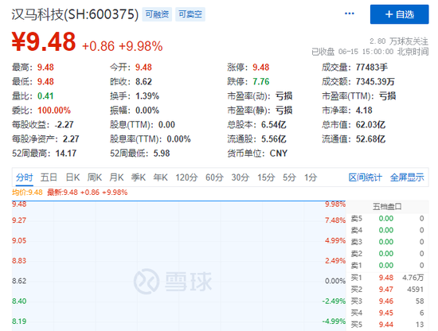Click the 市净率 value 4.18
Screen dimensions: 438x331
click(364, 111)
